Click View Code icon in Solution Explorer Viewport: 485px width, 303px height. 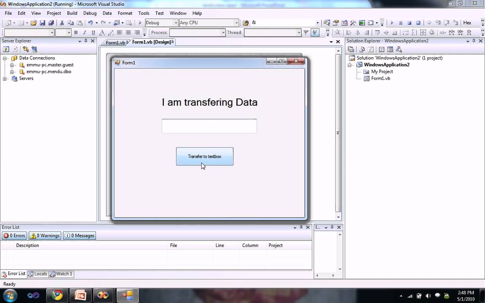[x=382, y=50]
